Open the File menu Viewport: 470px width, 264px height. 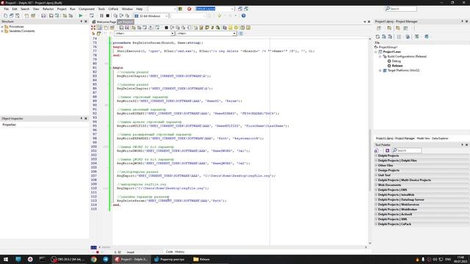(7, 9)
